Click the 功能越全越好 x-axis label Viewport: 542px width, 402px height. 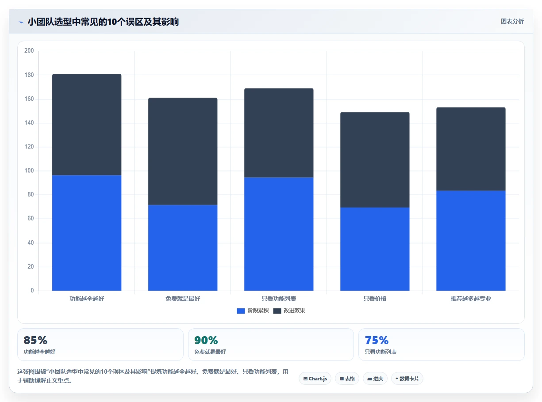click(x=87, y=299)
